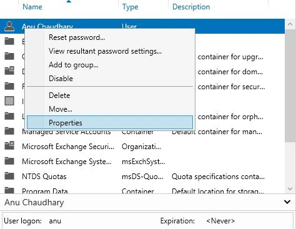Click Quota specifications conta... description

point(218,177)
